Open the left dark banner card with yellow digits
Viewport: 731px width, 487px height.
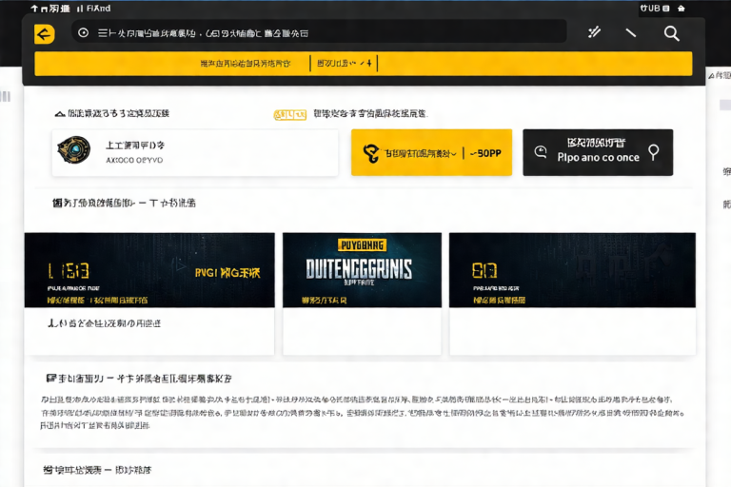[x=149, y=270]
